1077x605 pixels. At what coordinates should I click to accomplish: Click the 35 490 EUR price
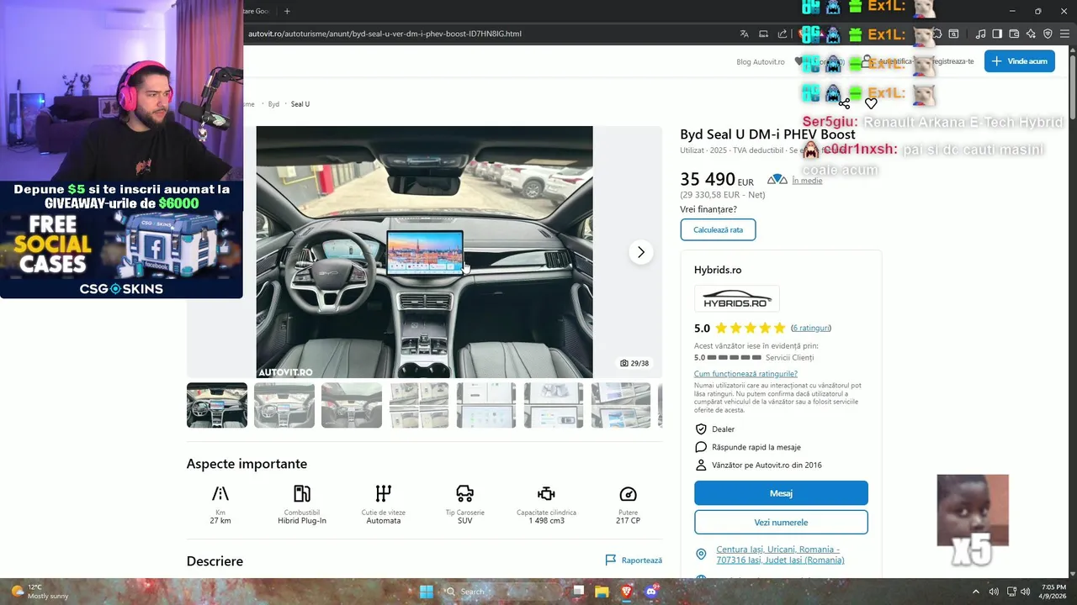(x=717, y=180)
